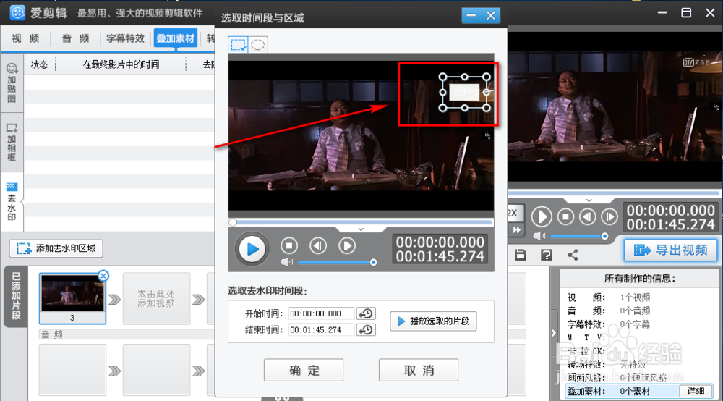Step to next frame in the dialog
Viewport: 723px width, 401px height.
pyautogui.click(x=347, y=246)
